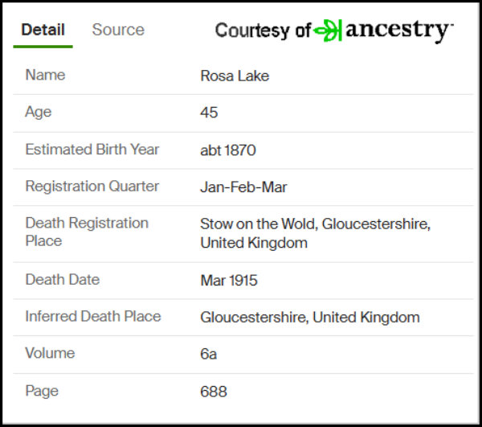
Task: Click the Estimated Birth Year label
Action: pos(92,150)
